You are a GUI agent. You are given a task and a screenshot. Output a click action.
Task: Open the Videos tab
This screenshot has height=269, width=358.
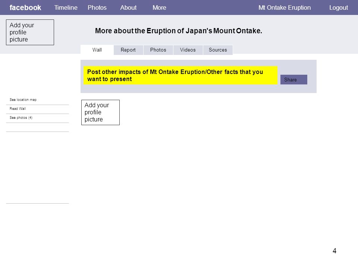coord(188,50)
